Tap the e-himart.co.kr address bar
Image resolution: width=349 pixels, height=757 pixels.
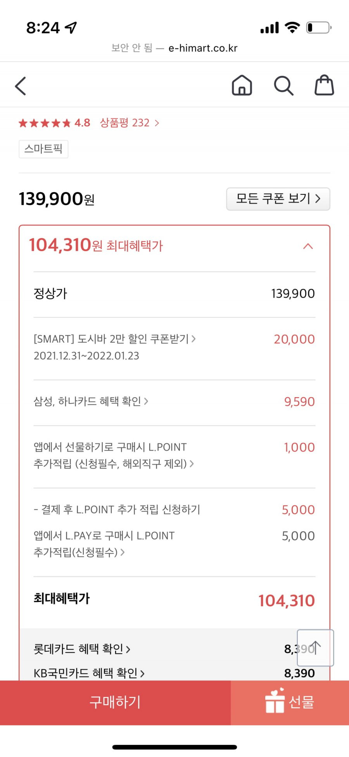(174, 48)
